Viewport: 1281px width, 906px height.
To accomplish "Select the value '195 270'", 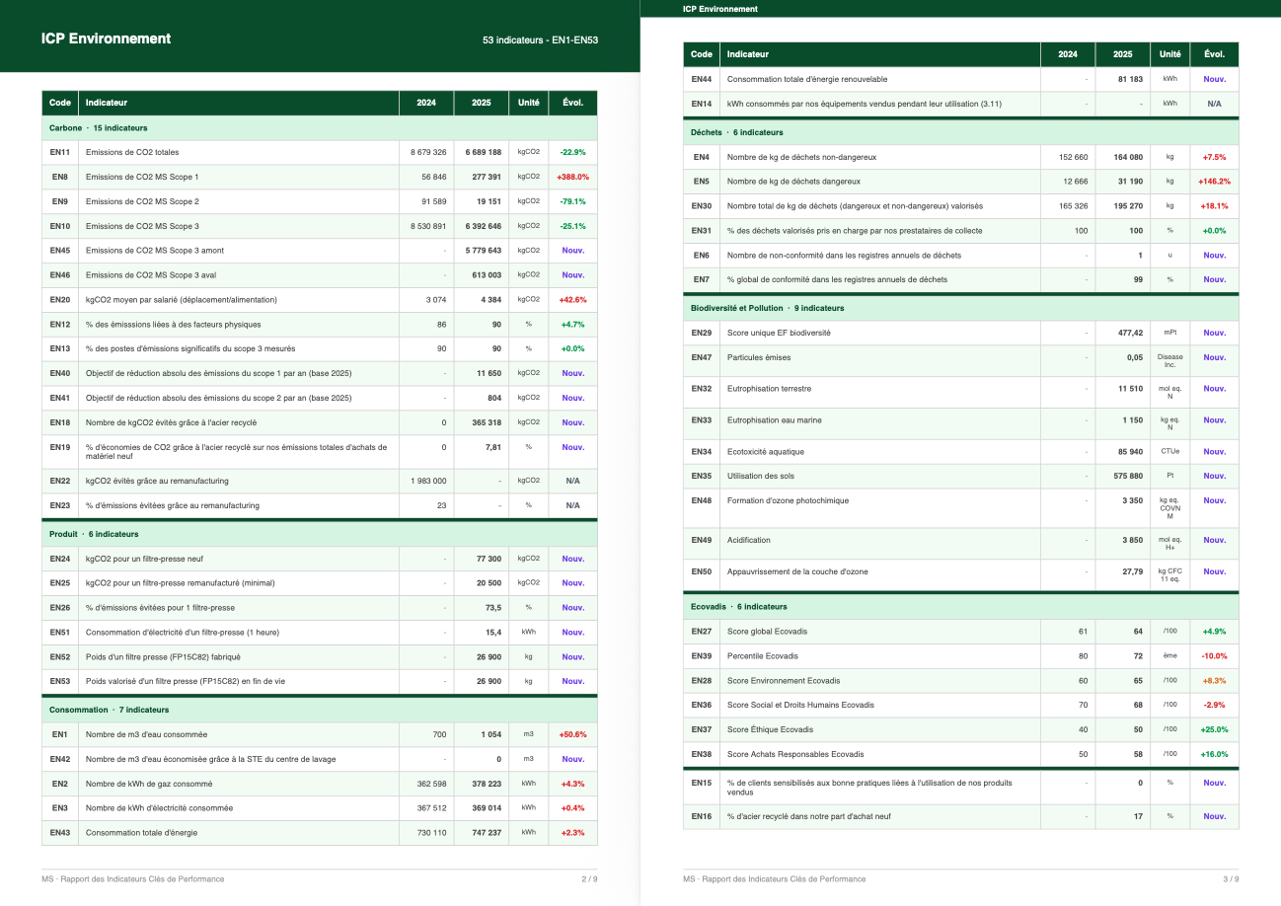I will [x=1128, y=206].
